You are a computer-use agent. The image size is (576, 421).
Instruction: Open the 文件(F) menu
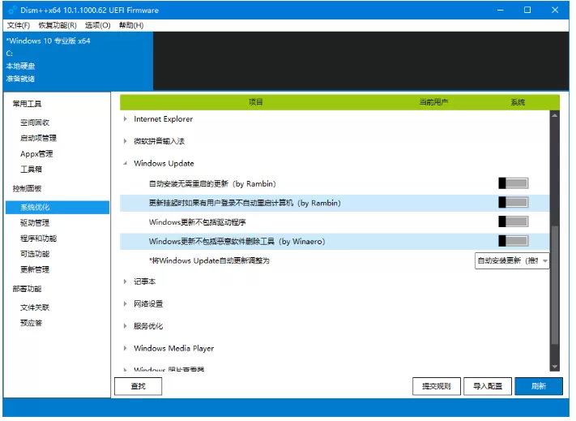(x=19, y=25)
